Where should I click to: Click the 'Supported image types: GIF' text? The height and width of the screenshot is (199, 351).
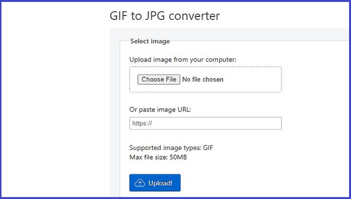tap(171, 148)
